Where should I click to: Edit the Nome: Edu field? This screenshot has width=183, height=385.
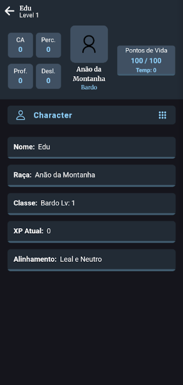click(91, 148)
